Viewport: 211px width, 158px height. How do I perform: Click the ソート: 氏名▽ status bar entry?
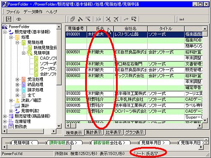click(146, 154)
